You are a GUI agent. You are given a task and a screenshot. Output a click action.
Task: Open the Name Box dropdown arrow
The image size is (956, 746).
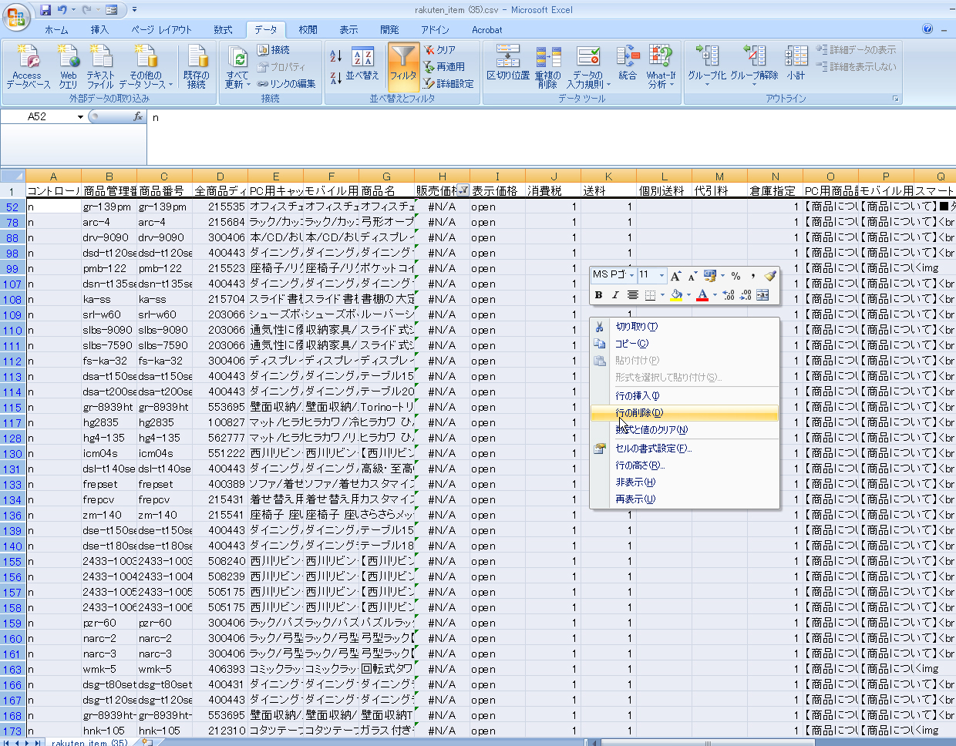(80, 117)
